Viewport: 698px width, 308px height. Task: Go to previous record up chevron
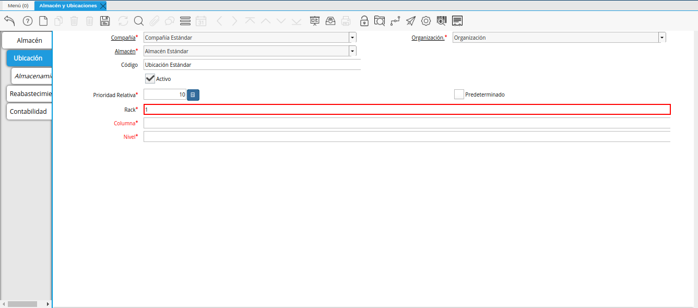click(x=266, y=21)
